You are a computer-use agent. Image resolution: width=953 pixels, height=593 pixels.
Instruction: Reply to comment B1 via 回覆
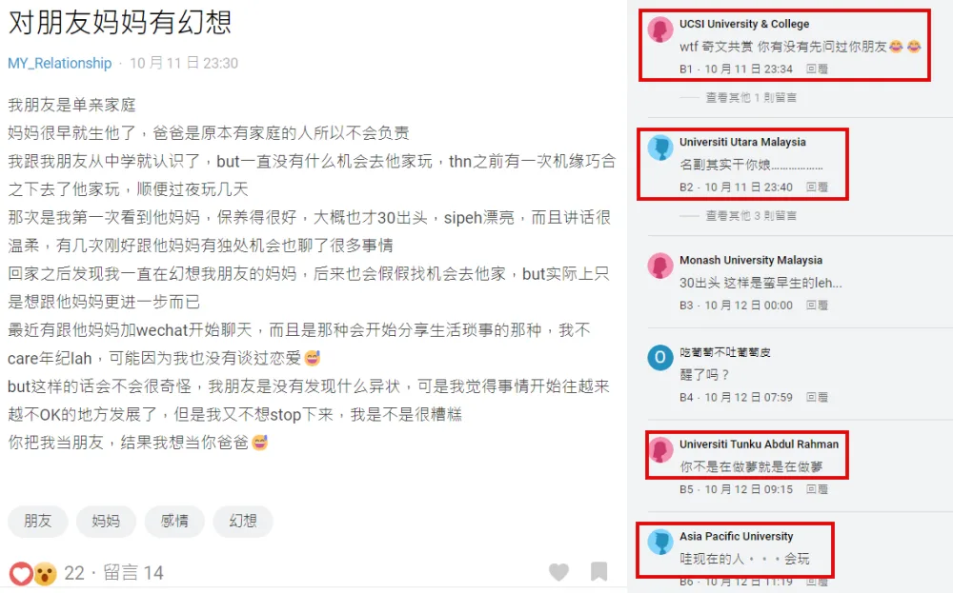(x=817, y=69)
